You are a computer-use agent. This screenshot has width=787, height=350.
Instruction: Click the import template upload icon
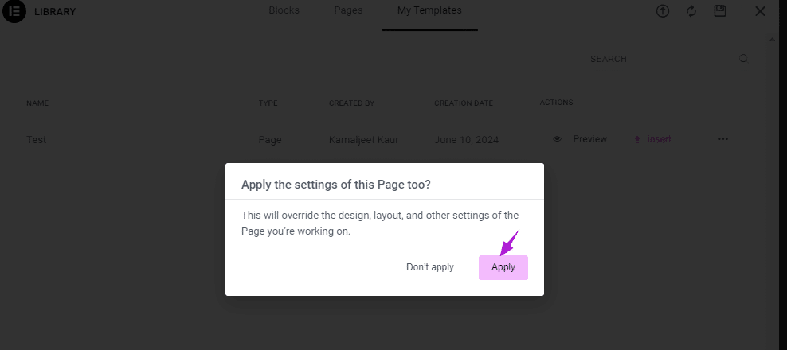[663, 11]
